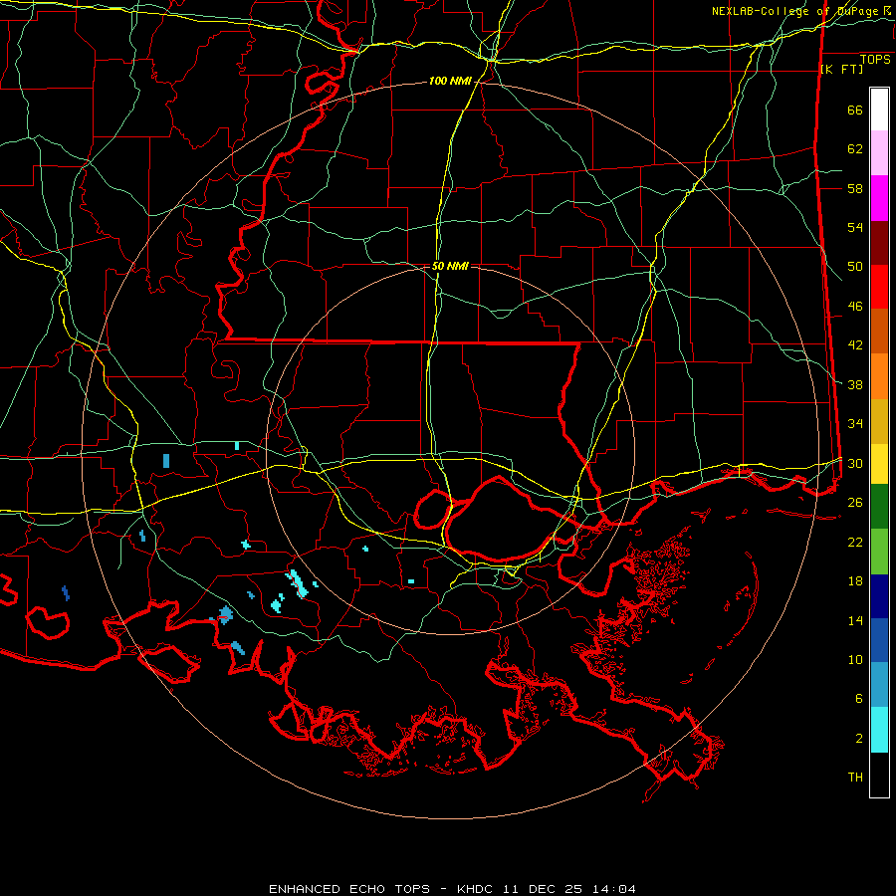Screen dimensions: 896x896
Task: Select the dark maroon legend color band
Action: tap(879, 244)
